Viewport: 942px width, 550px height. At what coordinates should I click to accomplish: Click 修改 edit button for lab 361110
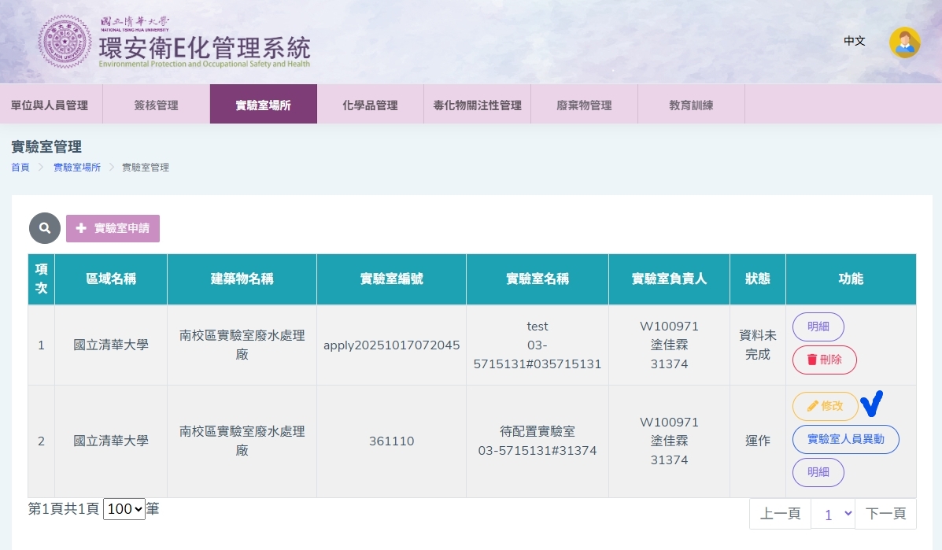[825, 406]
